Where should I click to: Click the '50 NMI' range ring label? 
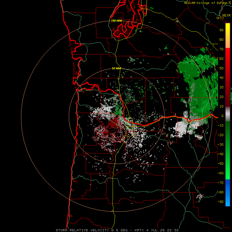click(x=117, y=68)
